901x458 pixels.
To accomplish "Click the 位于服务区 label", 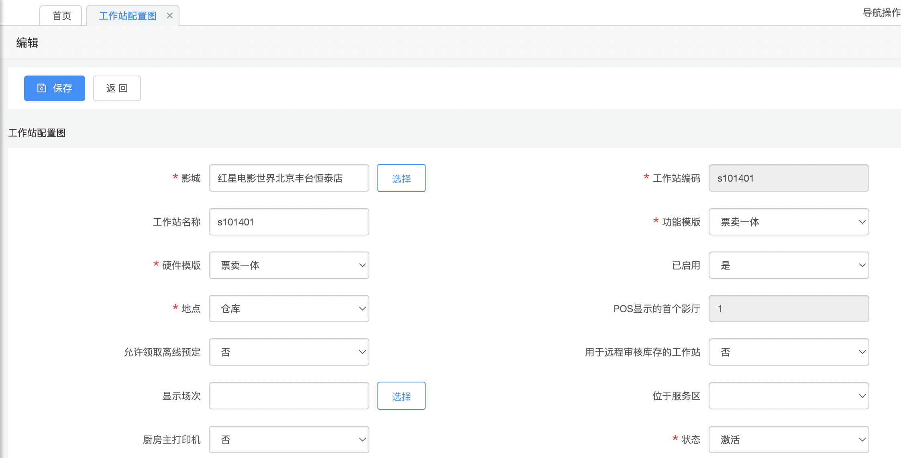I will click(x=676, y=396).
